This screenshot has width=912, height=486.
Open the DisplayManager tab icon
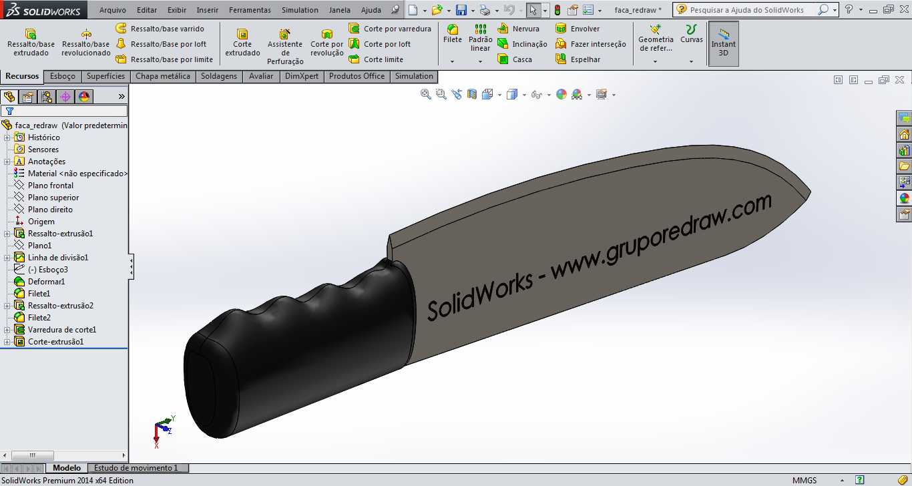click(84, 97)
